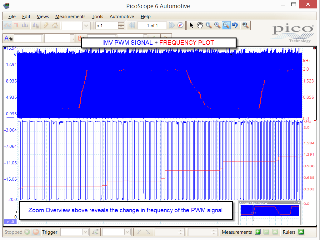This screenshot has height=240, width=320.
Task: Select rising edge trigger icon
Action: (x=139, y=232)
